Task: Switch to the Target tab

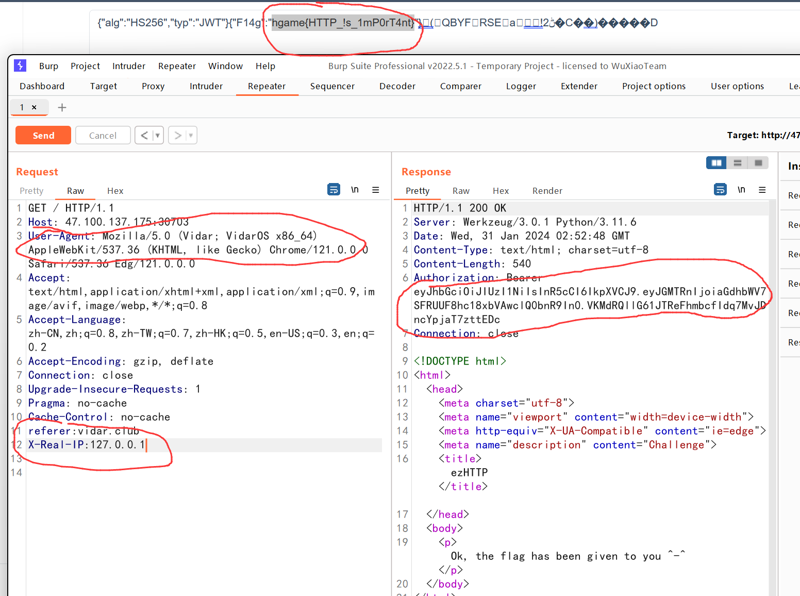Action: (x=104, y=86)
